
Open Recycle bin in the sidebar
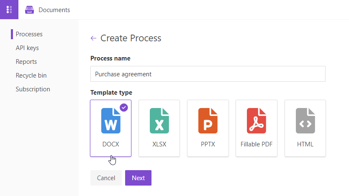click(31, 75)
